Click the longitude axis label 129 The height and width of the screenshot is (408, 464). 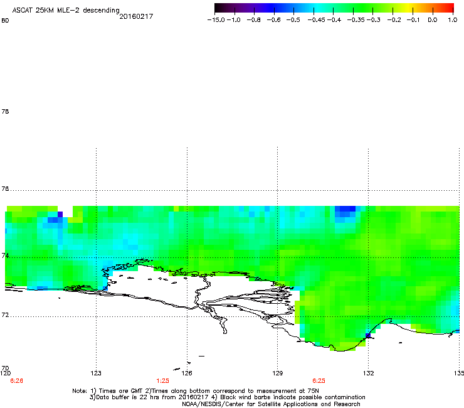coord(278,373)
